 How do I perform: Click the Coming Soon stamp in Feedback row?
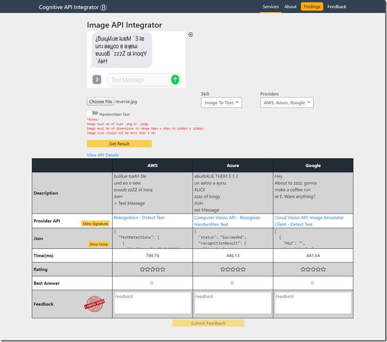tap(95, 304)
